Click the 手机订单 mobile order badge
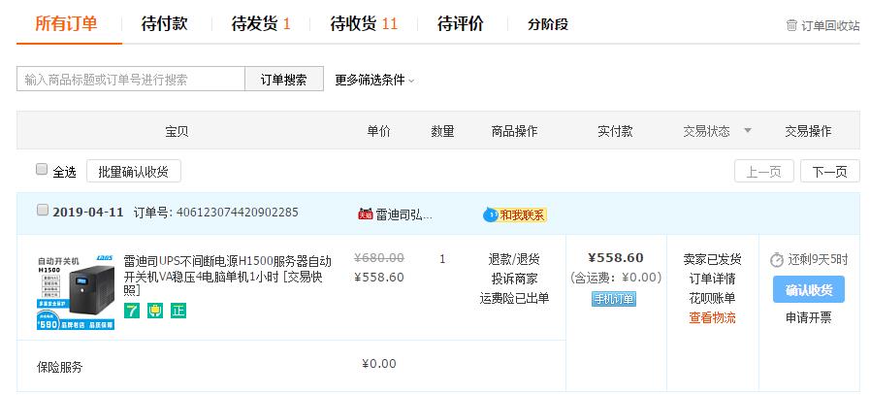Image resolution: width=870 pixels, height=395 pixels. pos(614,298)
